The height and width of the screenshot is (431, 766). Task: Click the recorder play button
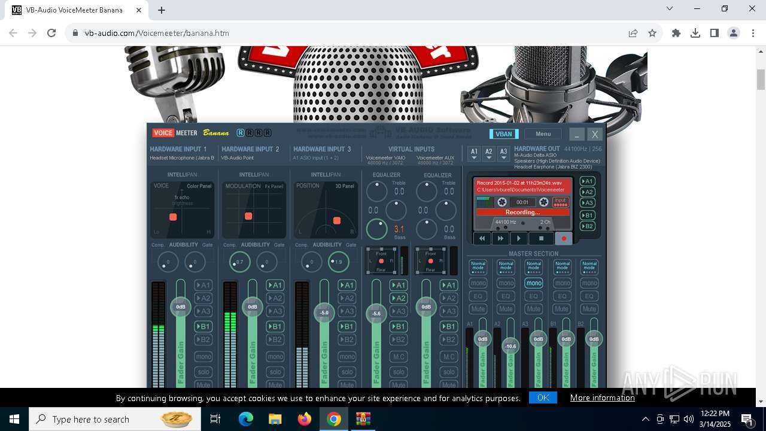tap(519, 238)
